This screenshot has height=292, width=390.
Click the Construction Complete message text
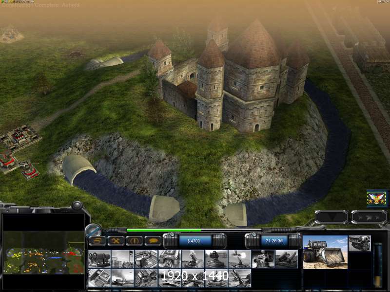(x=30, y=5)
